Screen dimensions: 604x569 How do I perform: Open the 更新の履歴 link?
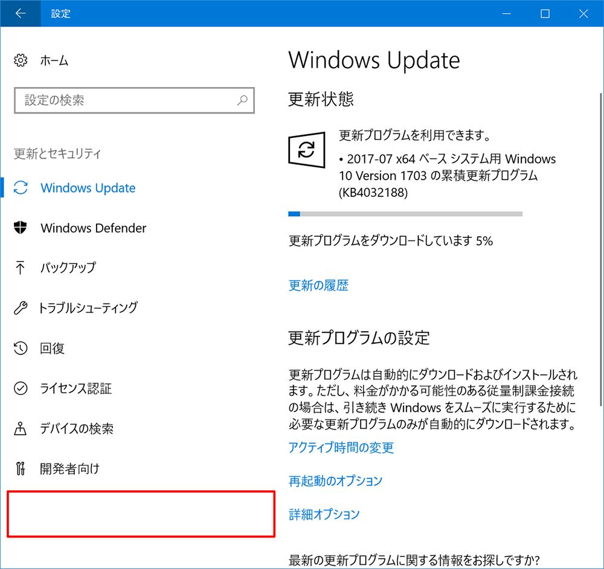click(x=318, y=286)
